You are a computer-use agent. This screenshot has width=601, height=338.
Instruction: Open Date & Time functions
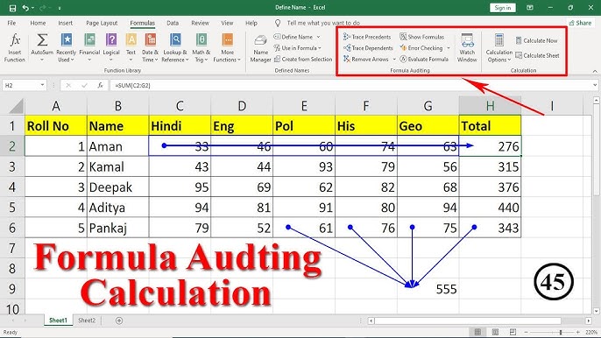[150, 47]
